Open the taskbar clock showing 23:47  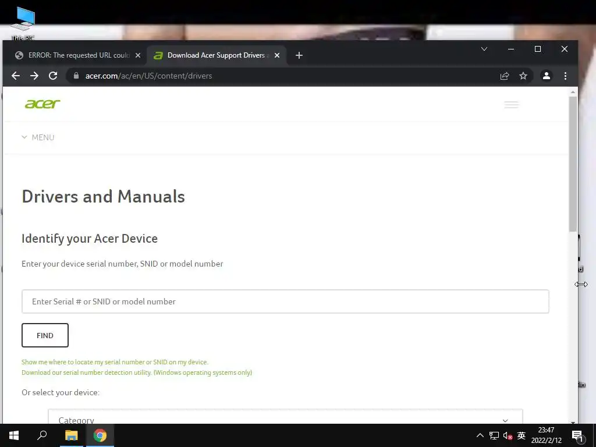546,435
